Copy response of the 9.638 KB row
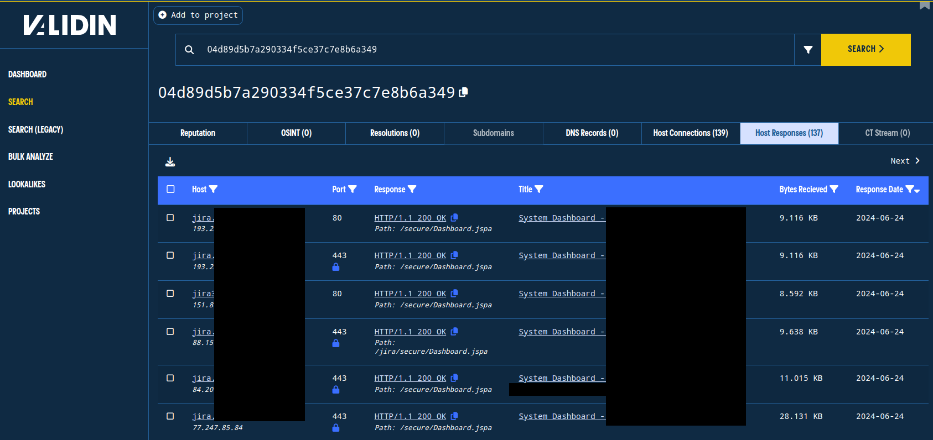 point(454,332)
